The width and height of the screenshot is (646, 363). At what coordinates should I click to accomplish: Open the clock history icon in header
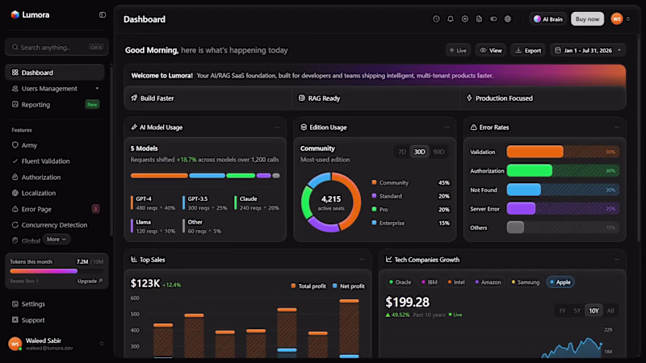436,19
